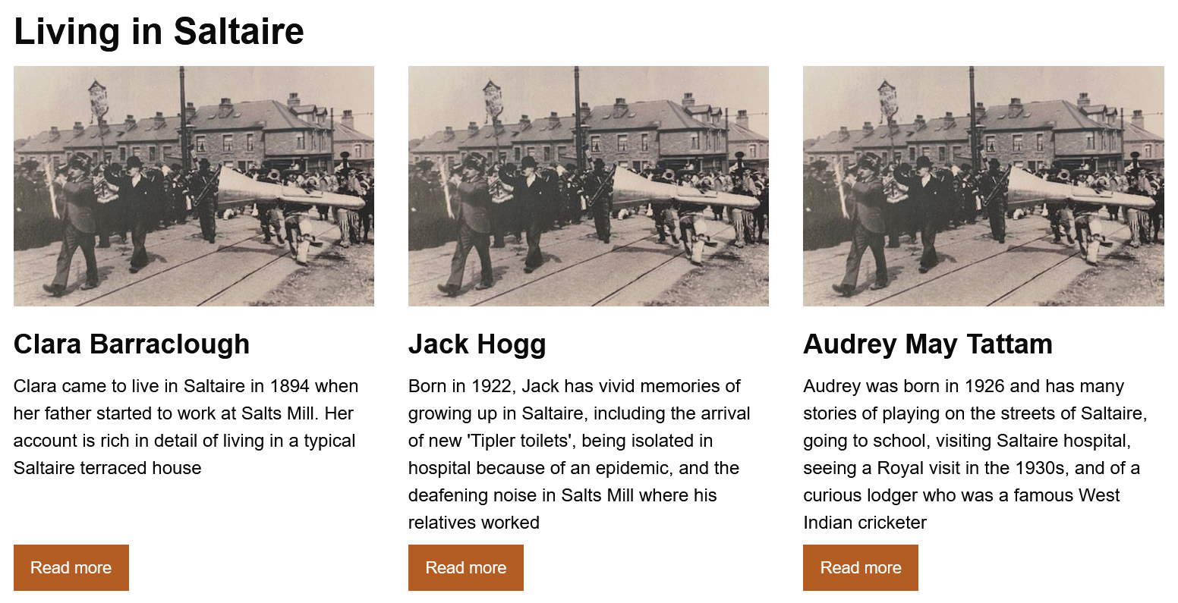Open the photo above Jack Hogg
This screenshot has height=603, width=1178.
coord(588,186)
